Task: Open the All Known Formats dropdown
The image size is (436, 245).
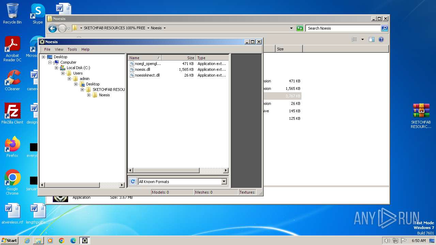Action: 224,182
